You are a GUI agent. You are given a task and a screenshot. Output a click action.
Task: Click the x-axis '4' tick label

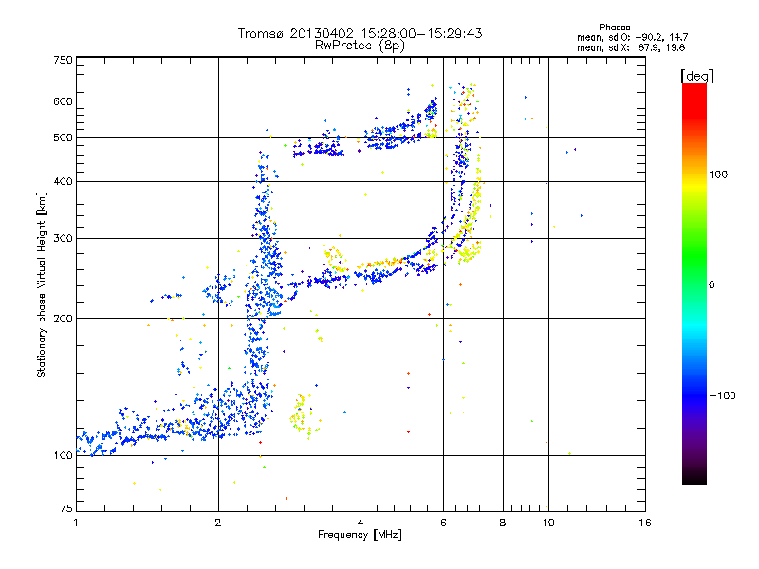[x=361, y=523]
